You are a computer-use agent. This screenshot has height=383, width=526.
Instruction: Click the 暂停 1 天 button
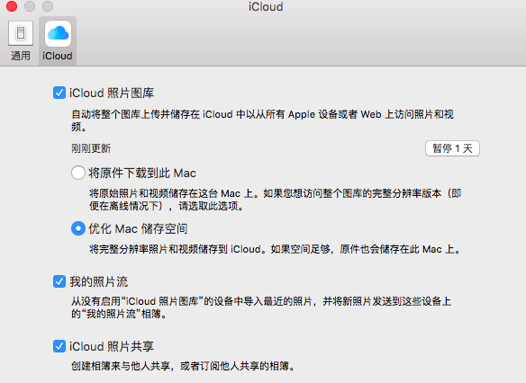(x=452, y=148)
